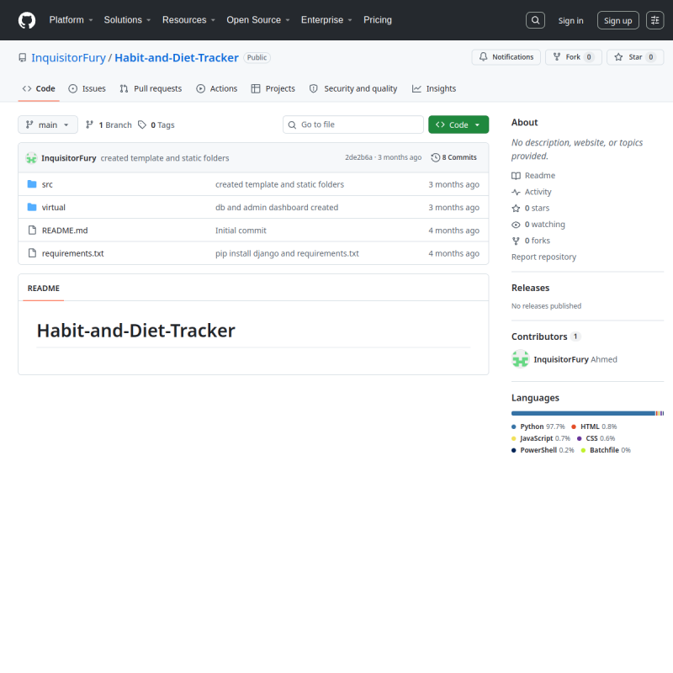673x673 pixels.
Task: Open the green Code dropdown button
Action: (x=458, y=125)
